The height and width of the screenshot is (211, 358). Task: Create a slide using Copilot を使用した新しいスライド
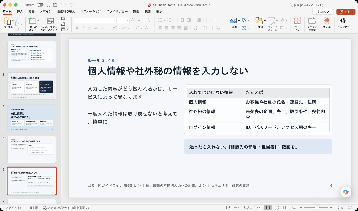(50, 21)
